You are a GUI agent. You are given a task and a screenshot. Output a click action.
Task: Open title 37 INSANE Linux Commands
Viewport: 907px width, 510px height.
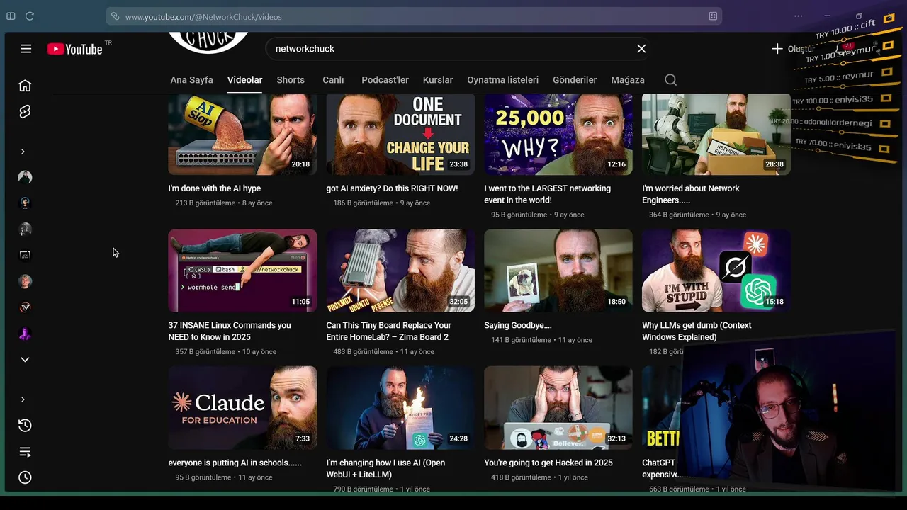pyautogui.click(x=230, y=331)
